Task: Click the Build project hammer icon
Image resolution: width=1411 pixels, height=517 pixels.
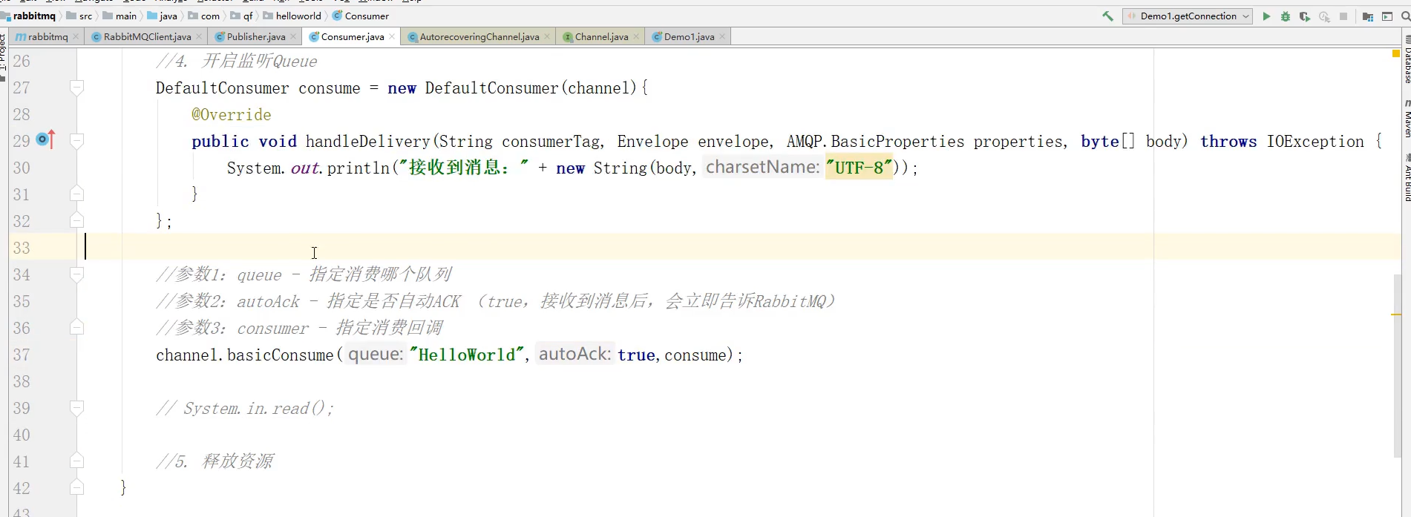Action: (1107, 16)
